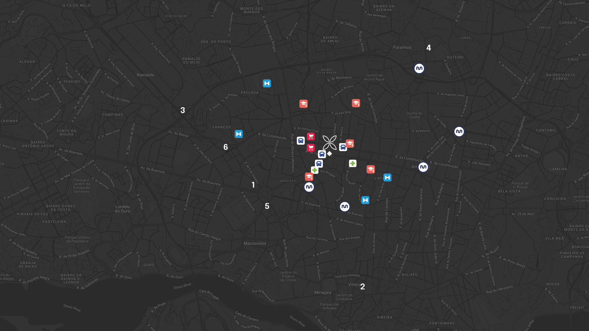Click number 1 marker near Boavista
The image size is (589, 331).
coord(253,185)
